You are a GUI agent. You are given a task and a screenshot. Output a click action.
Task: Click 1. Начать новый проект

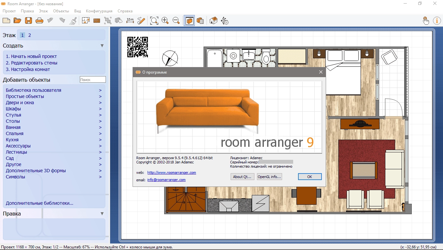coord(31,56)
